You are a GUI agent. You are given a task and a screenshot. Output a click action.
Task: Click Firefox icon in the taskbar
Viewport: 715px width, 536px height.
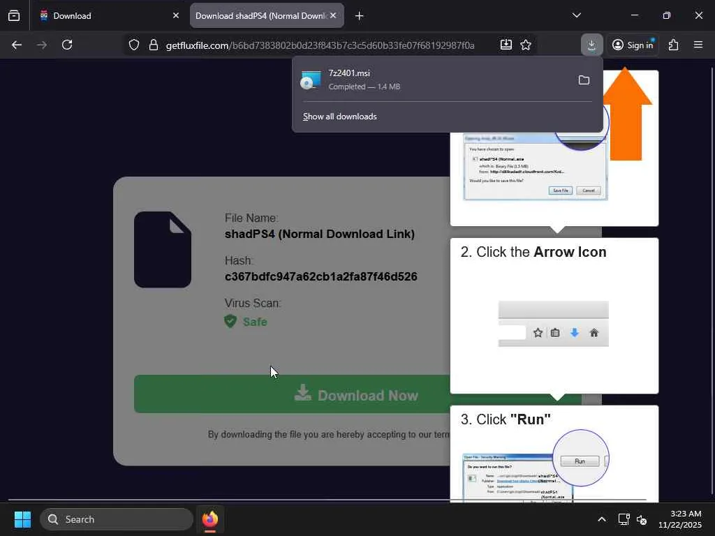click(210, 519)
